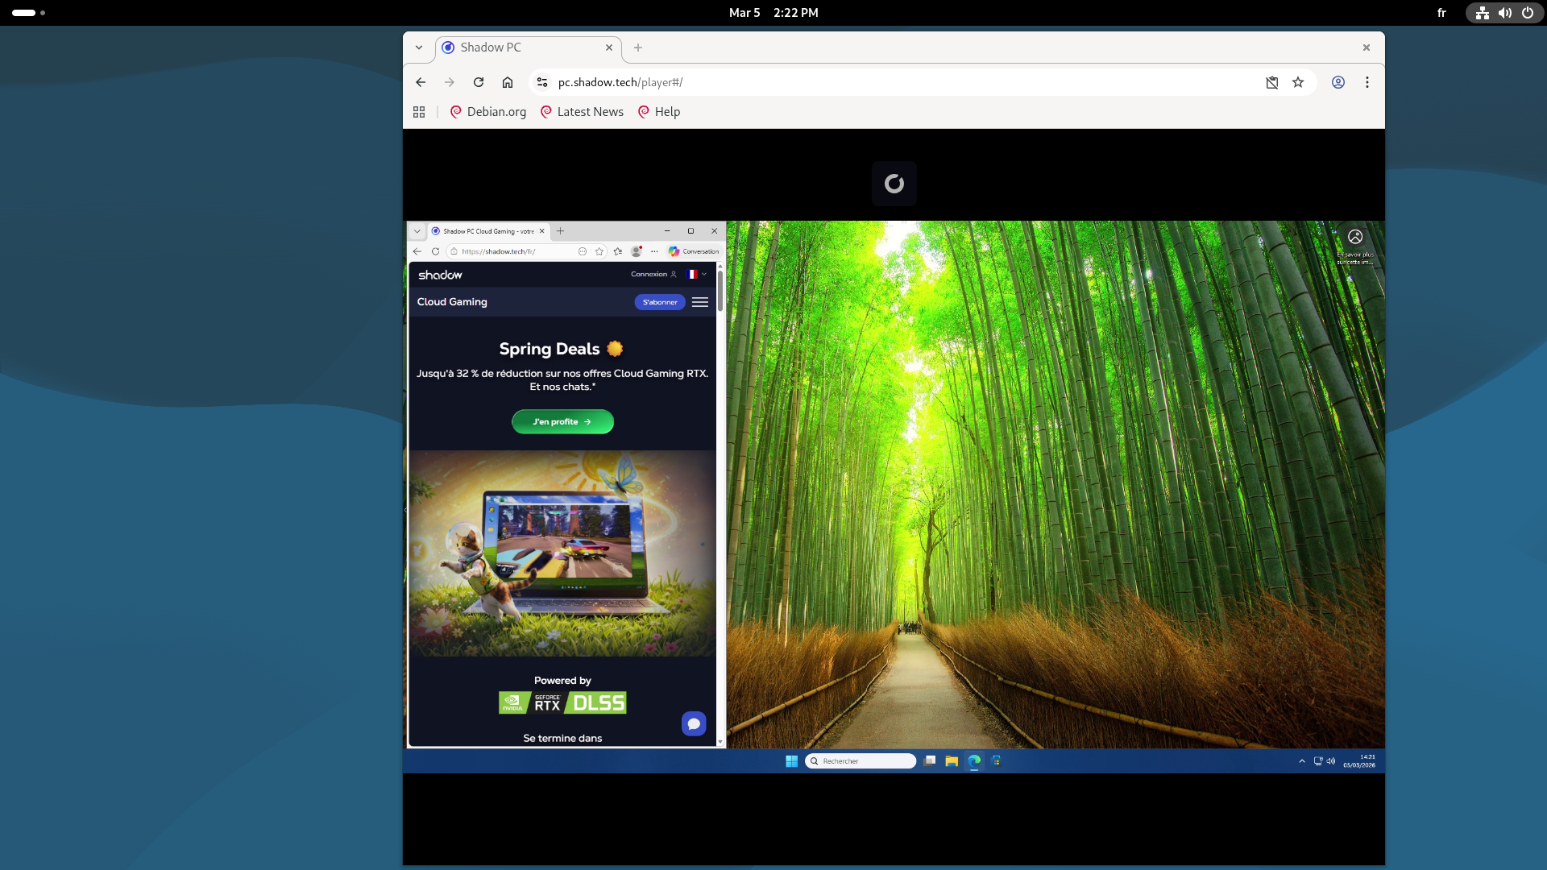1547x870 pixels.
Task: Expand the French flag language selector
Action: (x=696, y=275)
